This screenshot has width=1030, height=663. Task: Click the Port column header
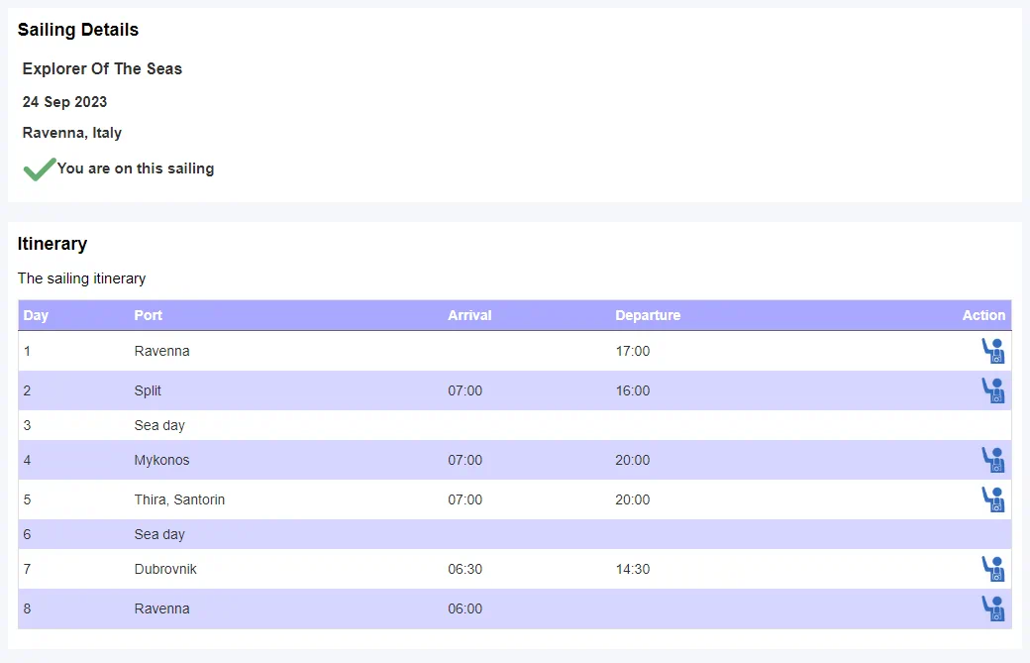(149, 315)
